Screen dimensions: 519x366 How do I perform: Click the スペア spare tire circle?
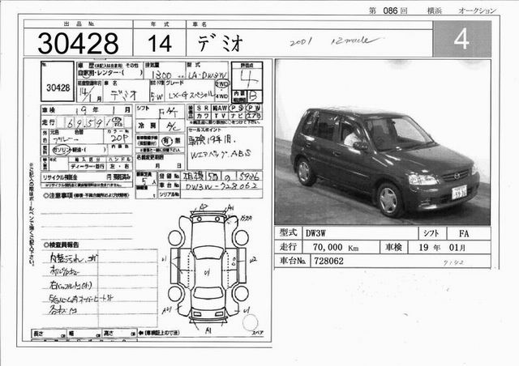click(x=250, y=322)
